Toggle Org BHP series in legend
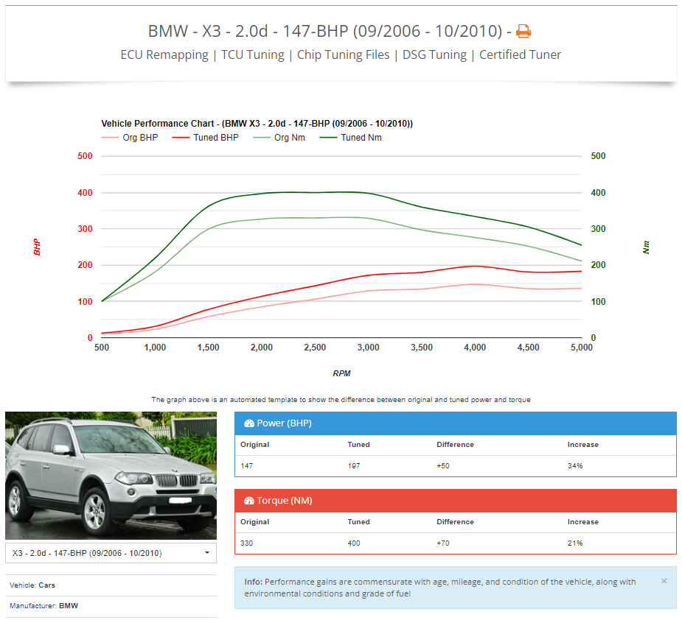Viewport: 682px width, 620px height. (x=129, y=138)
